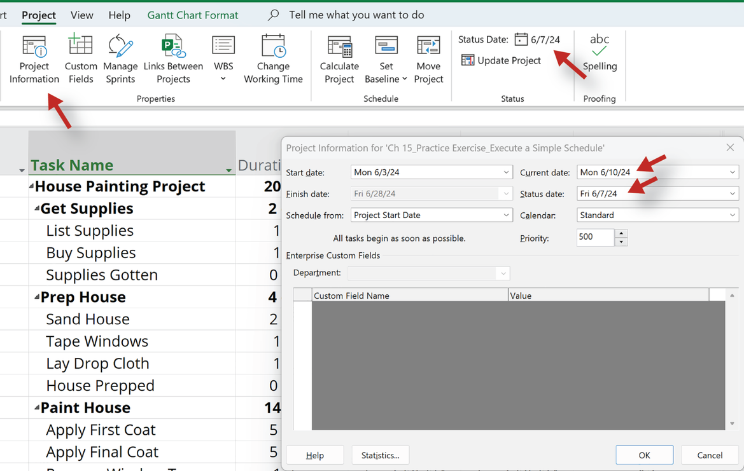This screenshot has width=744, height=471.
Task: Select the Supplies Gotten milestone
Action: click(102, 275)
